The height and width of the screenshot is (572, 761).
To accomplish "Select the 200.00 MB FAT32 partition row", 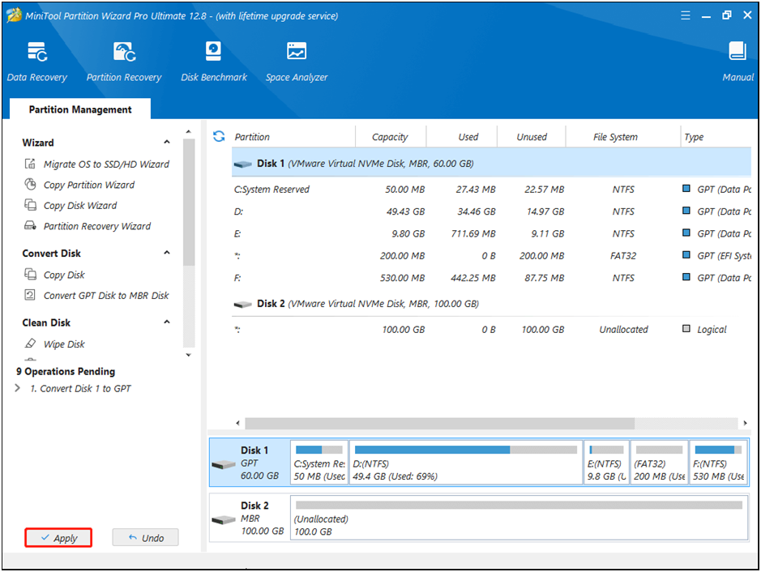I will click(x=491, y=256).
